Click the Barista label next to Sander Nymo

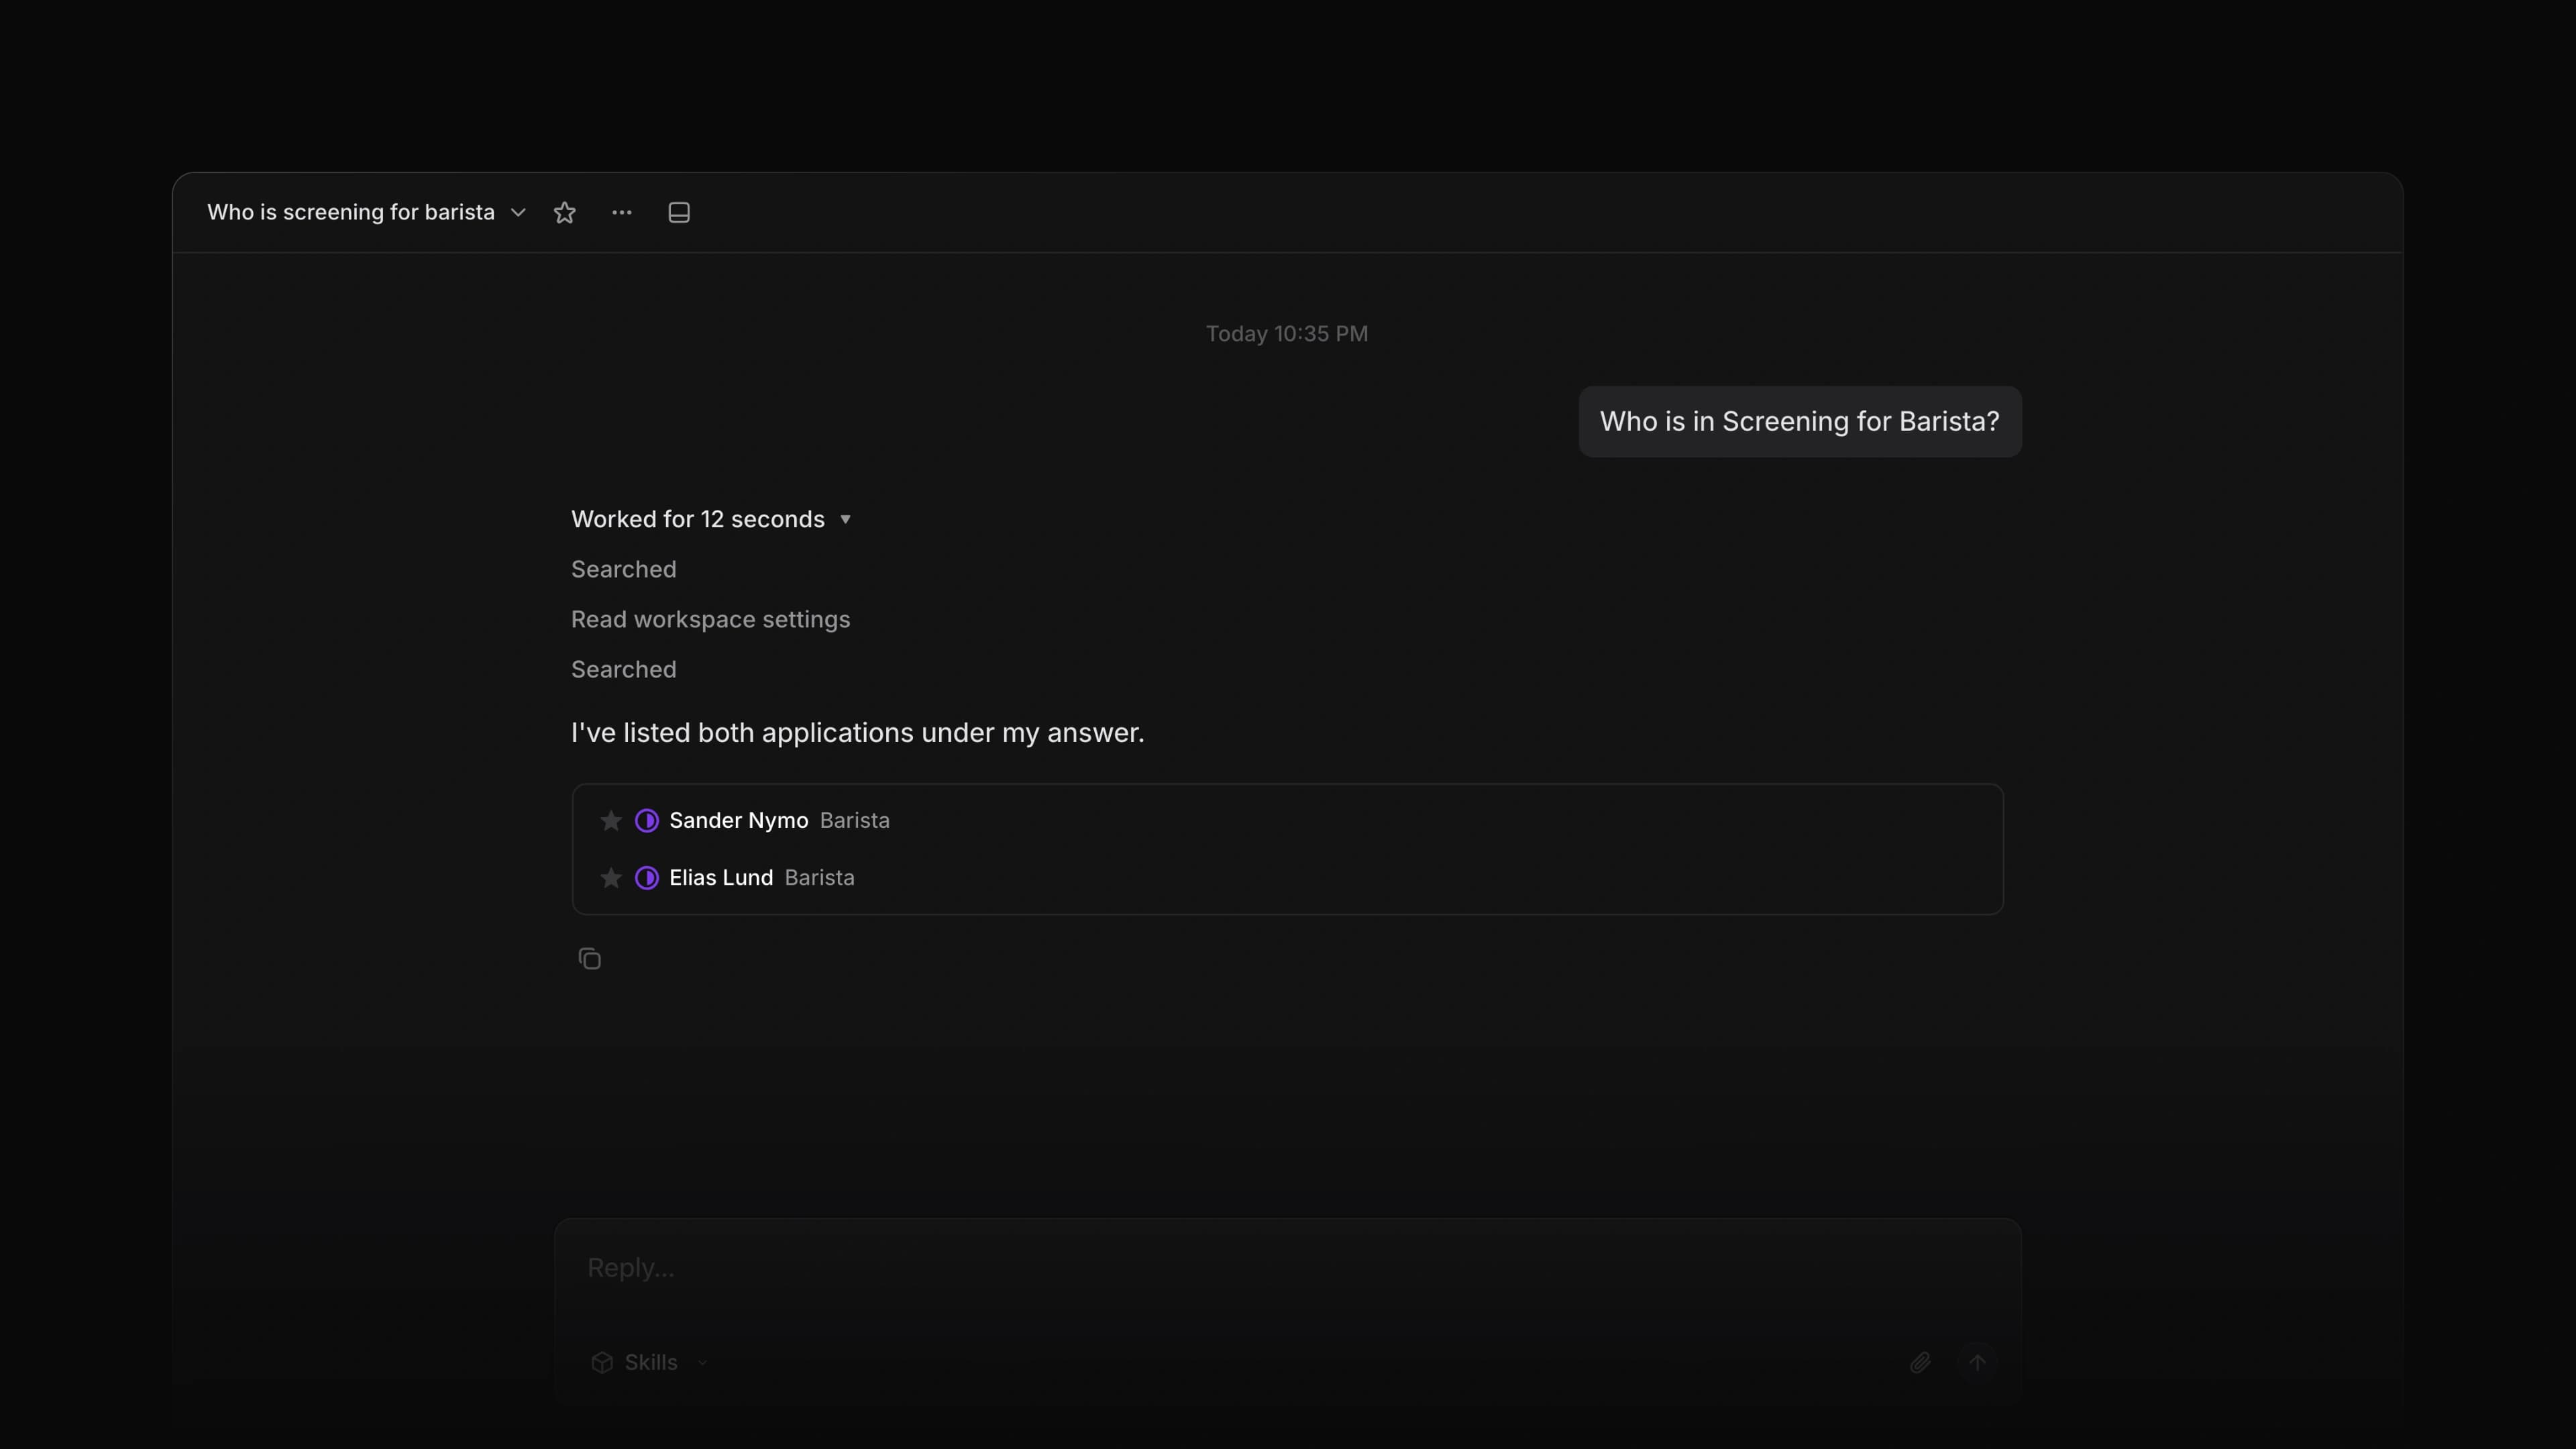coord(854,821)
